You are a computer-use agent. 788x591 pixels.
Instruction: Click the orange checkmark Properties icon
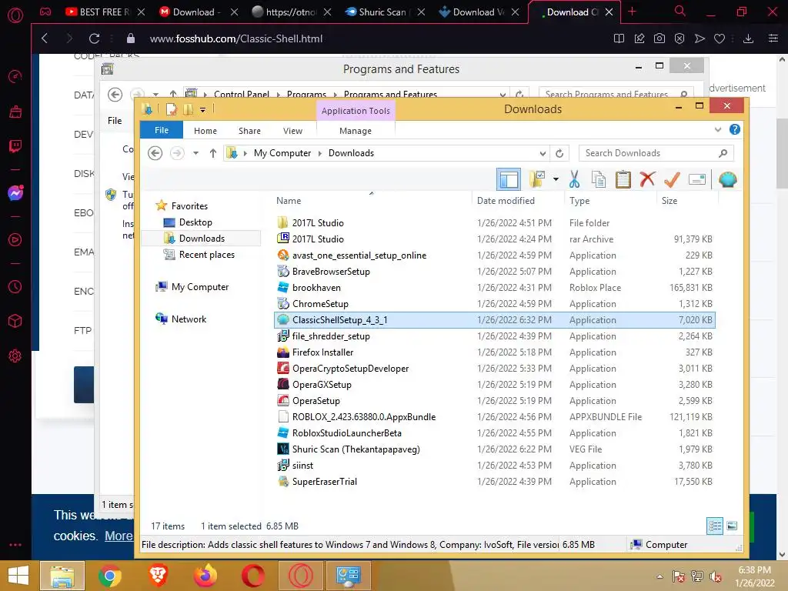tap(671, 179)
